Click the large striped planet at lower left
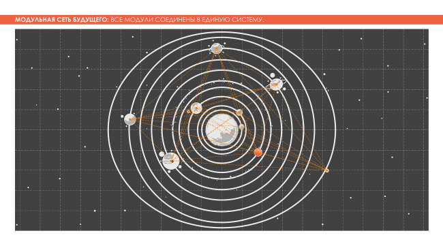This screenshot has height=246, width=443. click(171, 161)
